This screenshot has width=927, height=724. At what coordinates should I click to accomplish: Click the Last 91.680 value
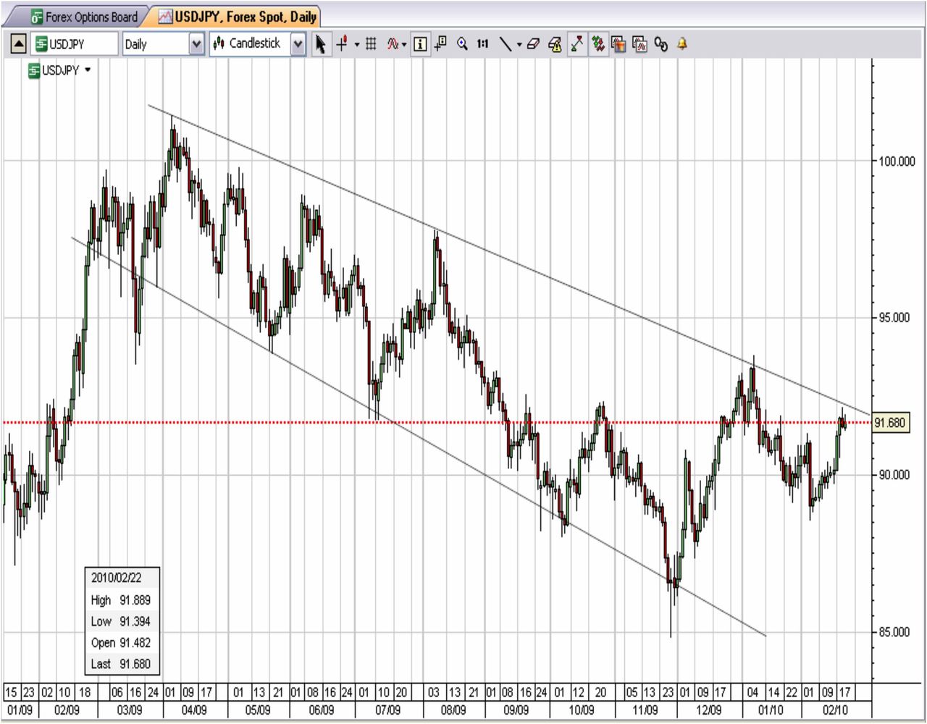[x=135, y=664]
